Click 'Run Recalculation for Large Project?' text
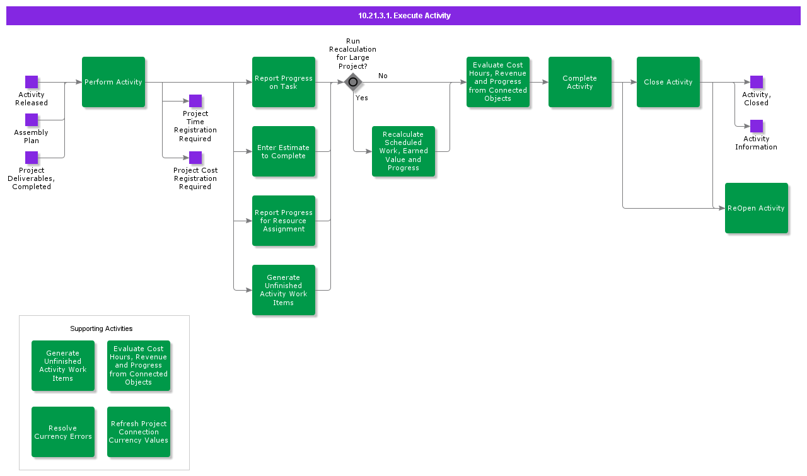Screen dimensions: 807x476 tap(353, 54)
